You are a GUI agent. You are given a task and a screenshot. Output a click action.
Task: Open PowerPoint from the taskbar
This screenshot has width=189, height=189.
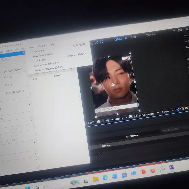coord(143,172)
